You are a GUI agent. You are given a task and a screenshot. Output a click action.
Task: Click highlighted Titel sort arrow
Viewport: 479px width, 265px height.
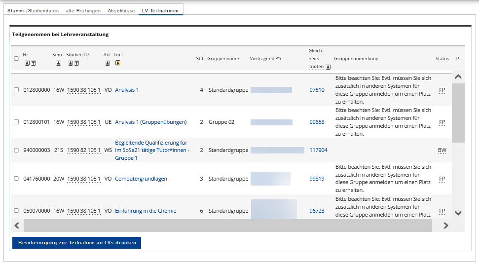pyautogui.click(x=117, y=63)
